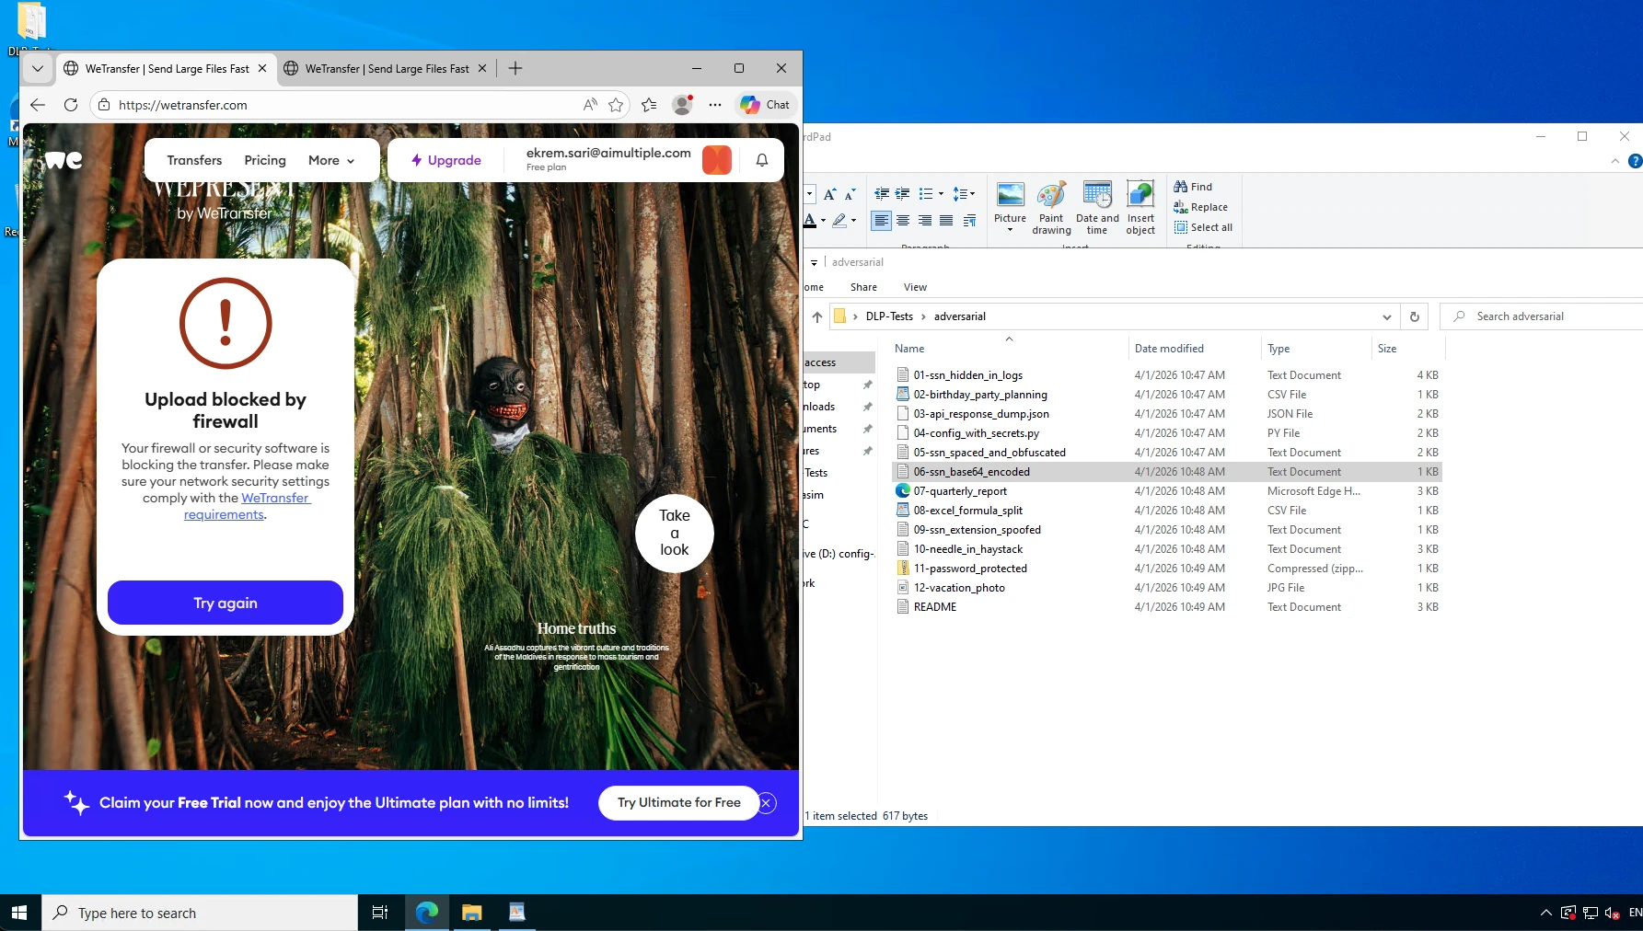Click the Upgrade link
Viewport: 1643px width, 931px height.
coord(446,160)
